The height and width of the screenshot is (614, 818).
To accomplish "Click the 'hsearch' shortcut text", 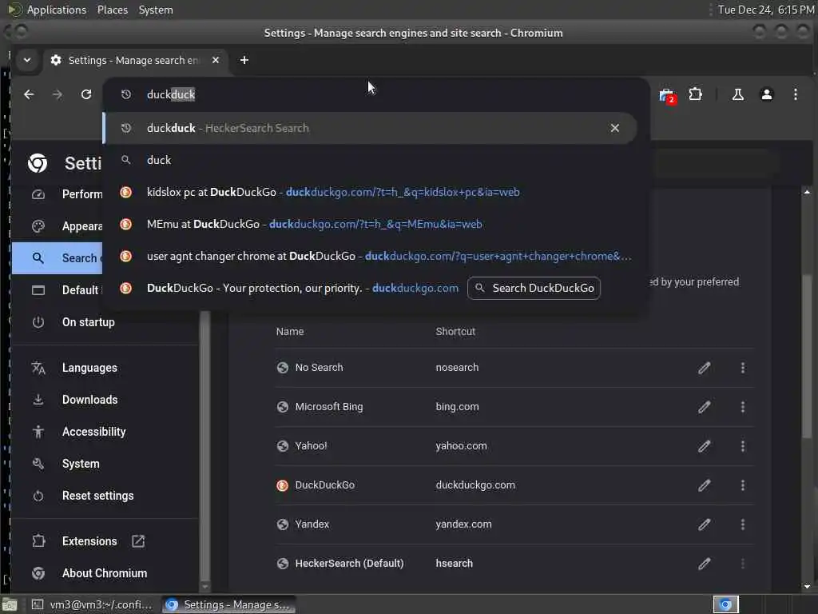I will [x=454, y=564].
